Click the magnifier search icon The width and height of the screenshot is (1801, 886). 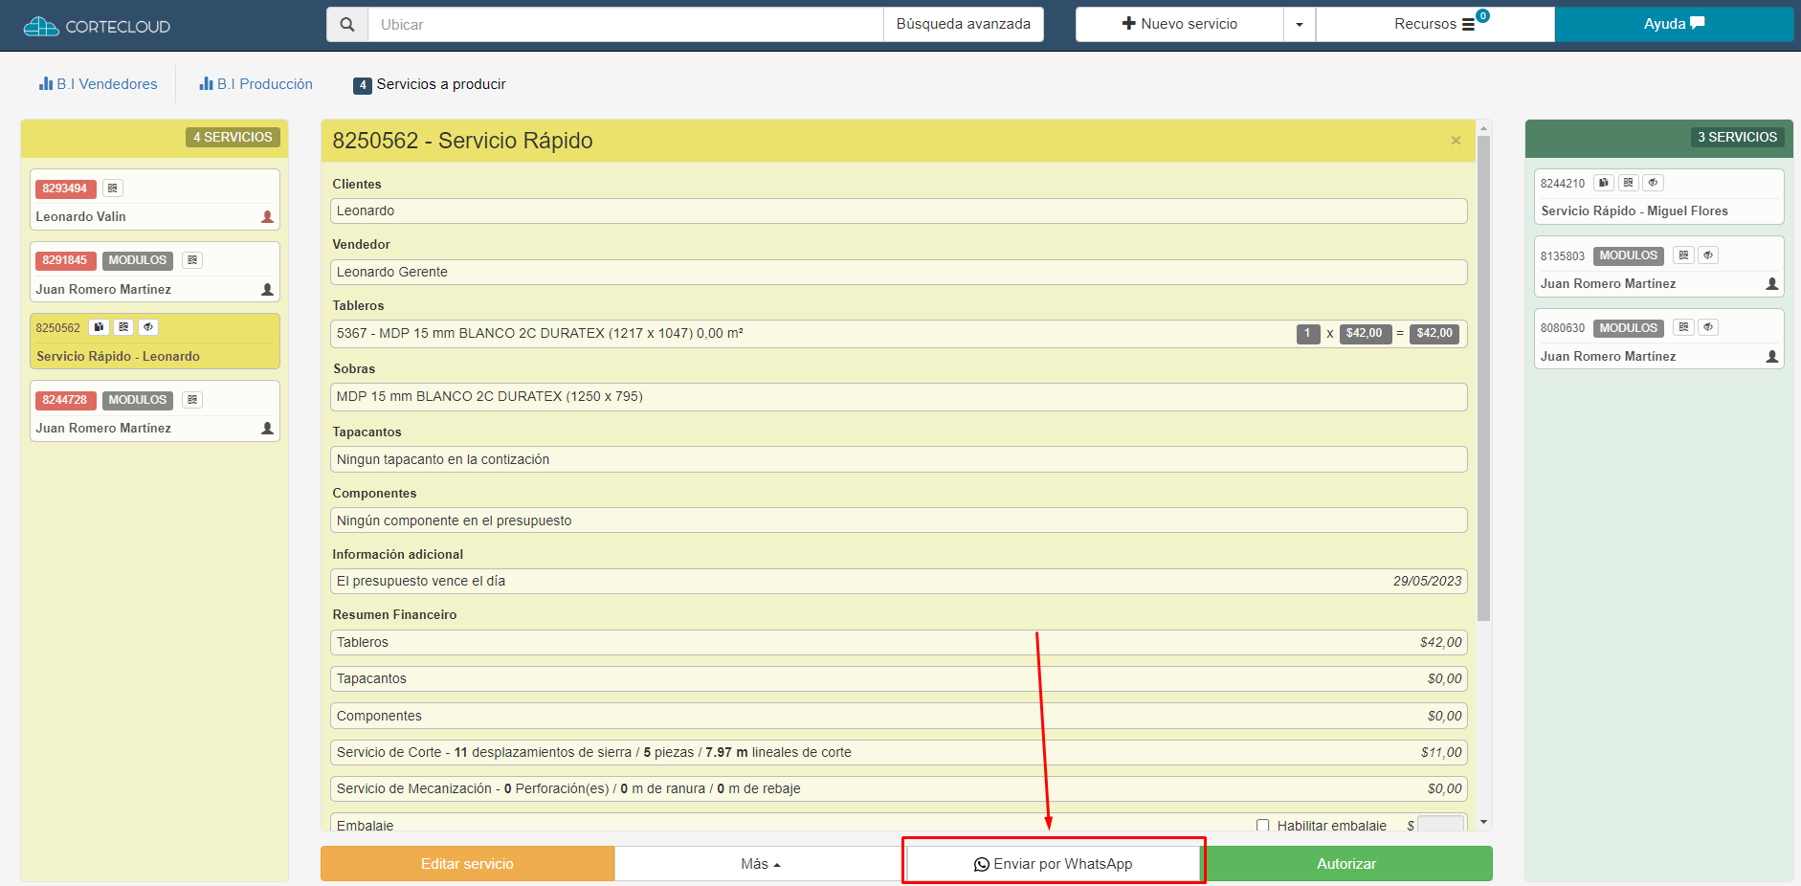(x=347, y=24)
